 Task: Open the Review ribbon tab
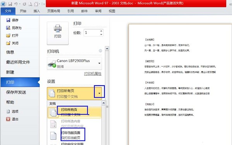coord(98,11)
